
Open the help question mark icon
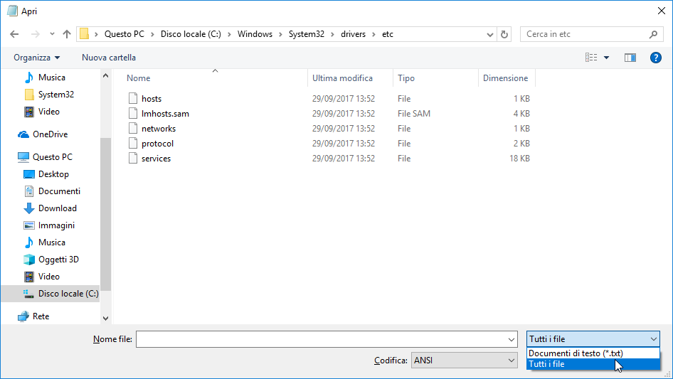pyautogui.click(x=656, y=58)
